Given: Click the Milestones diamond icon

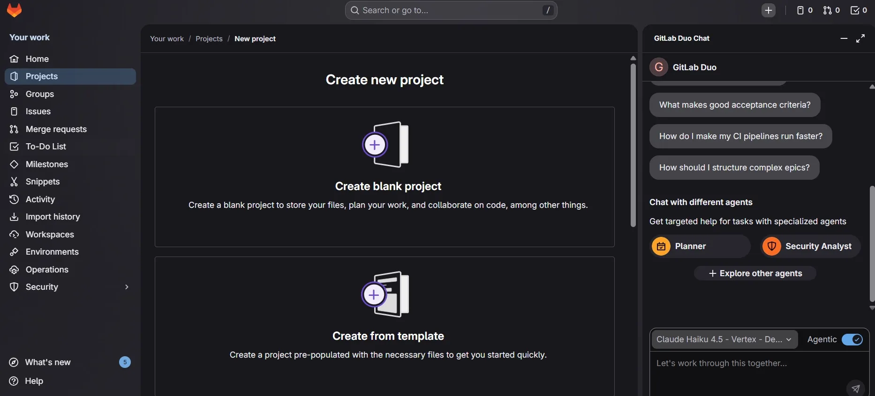Looking at the screenshot, I should tap(14, 164).
